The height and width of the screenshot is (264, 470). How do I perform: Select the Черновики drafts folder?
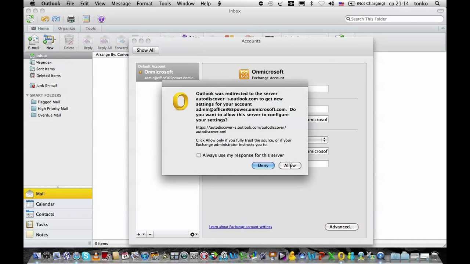(x=58, y=62)
